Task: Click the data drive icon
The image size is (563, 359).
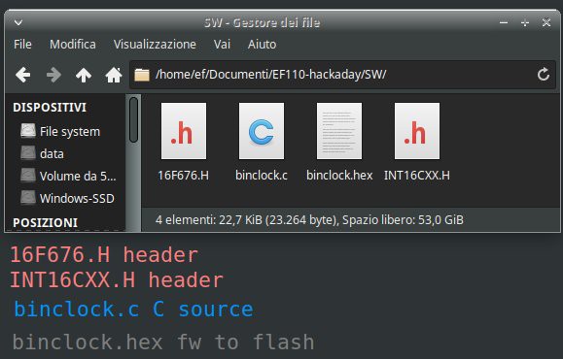Action: click(x=28, y=153)
